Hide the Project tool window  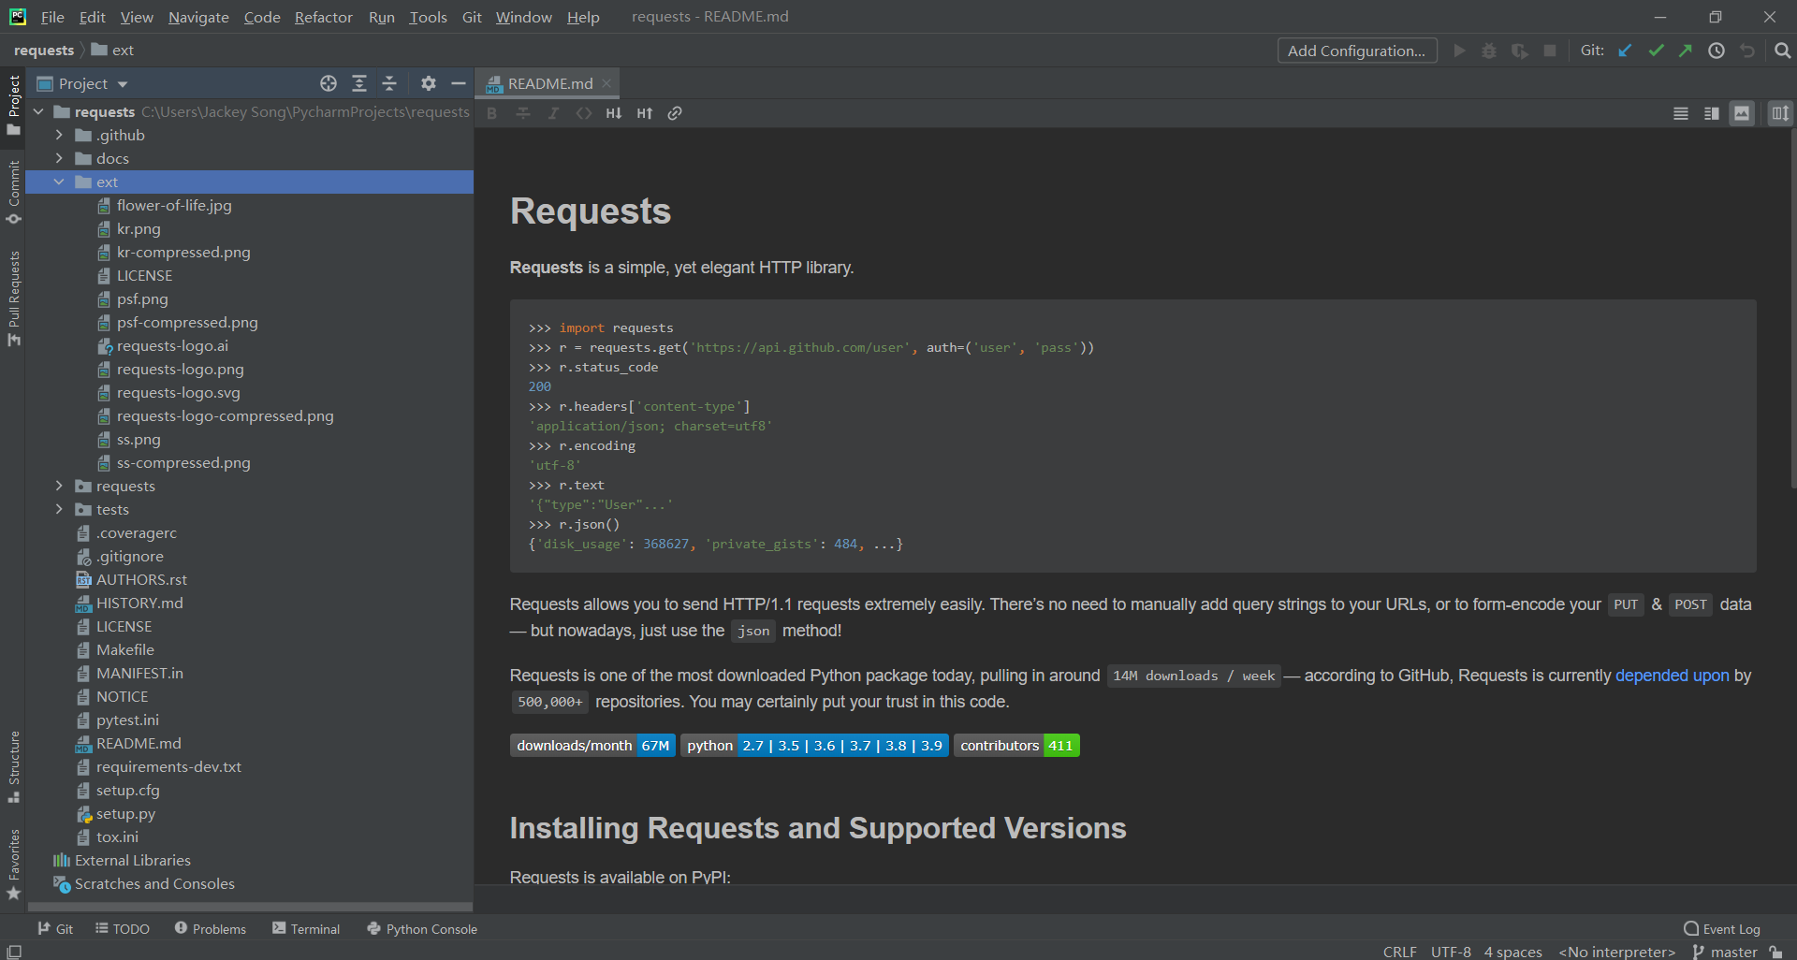click(459, 83)
